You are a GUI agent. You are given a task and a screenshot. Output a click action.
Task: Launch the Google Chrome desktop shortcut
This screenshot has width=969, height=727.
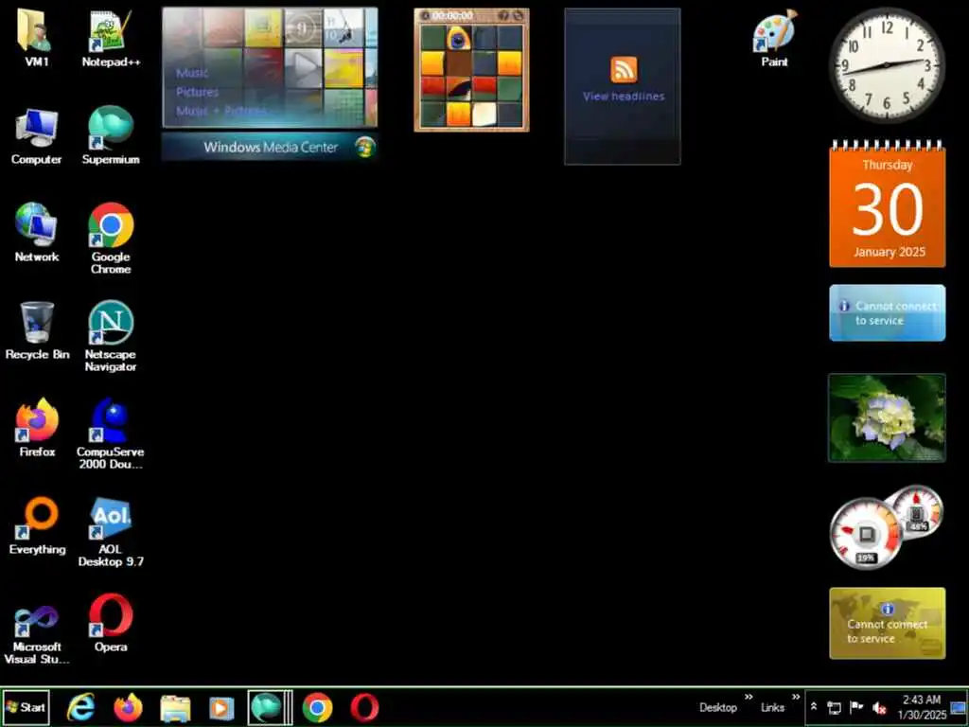(111, 239)
